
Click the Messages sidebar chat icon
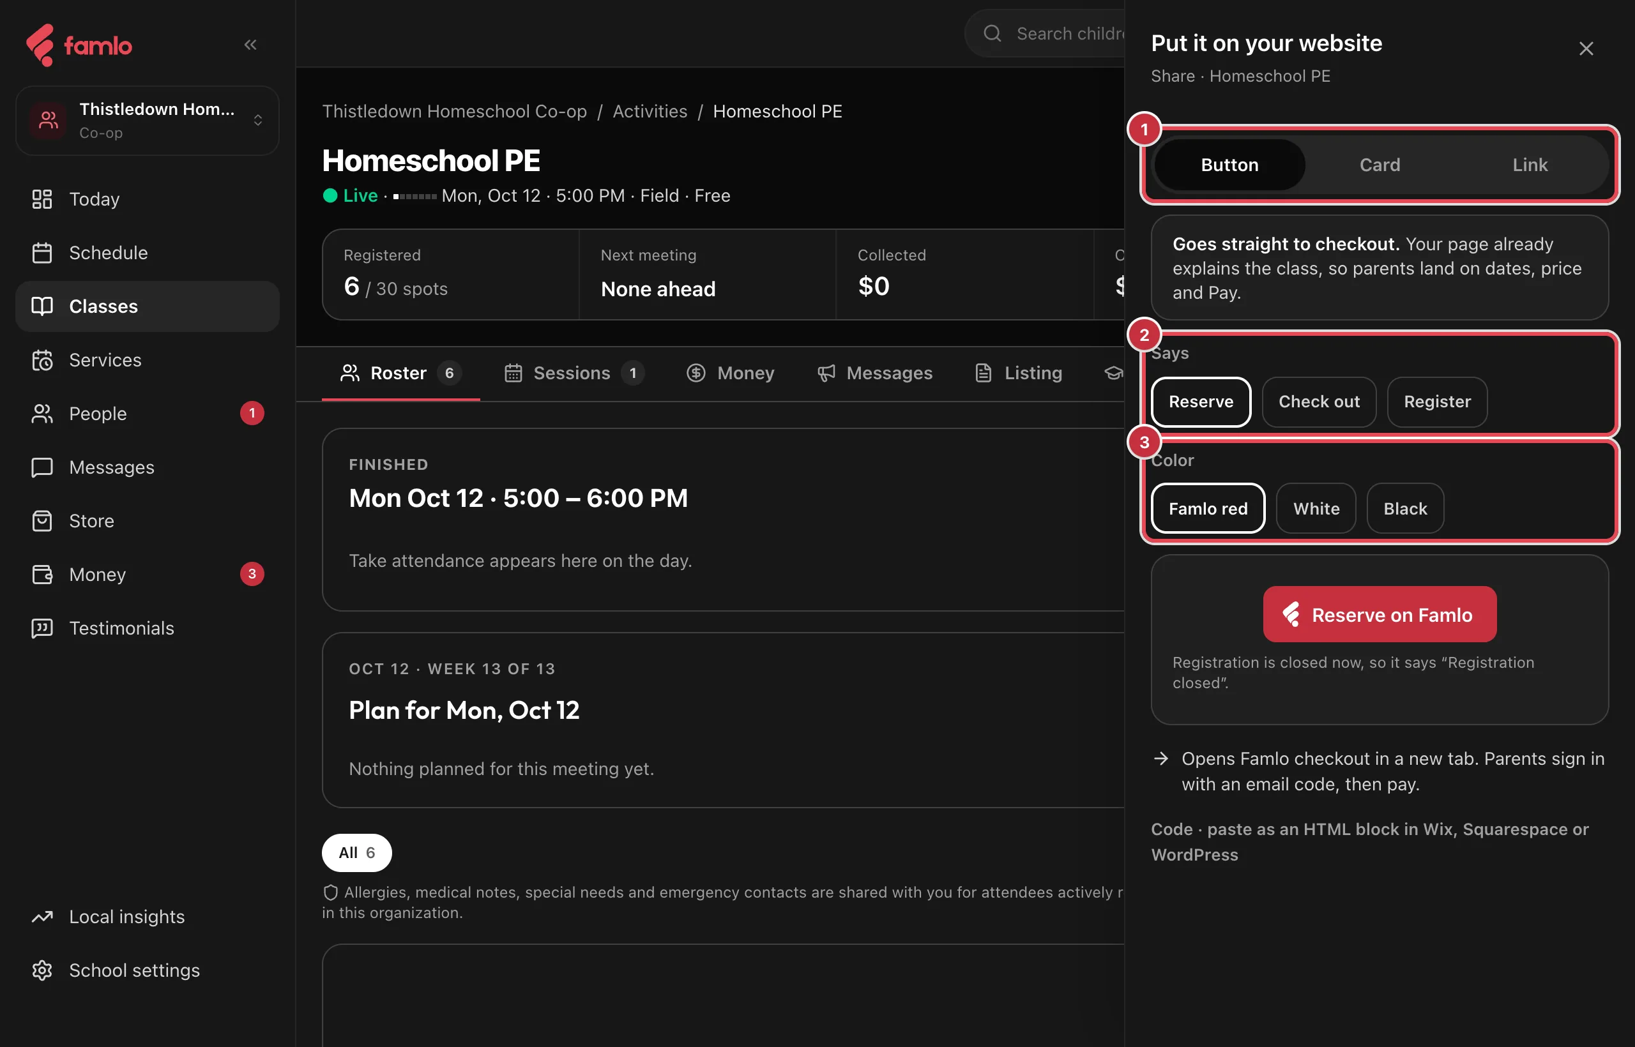tap(42, 468)
